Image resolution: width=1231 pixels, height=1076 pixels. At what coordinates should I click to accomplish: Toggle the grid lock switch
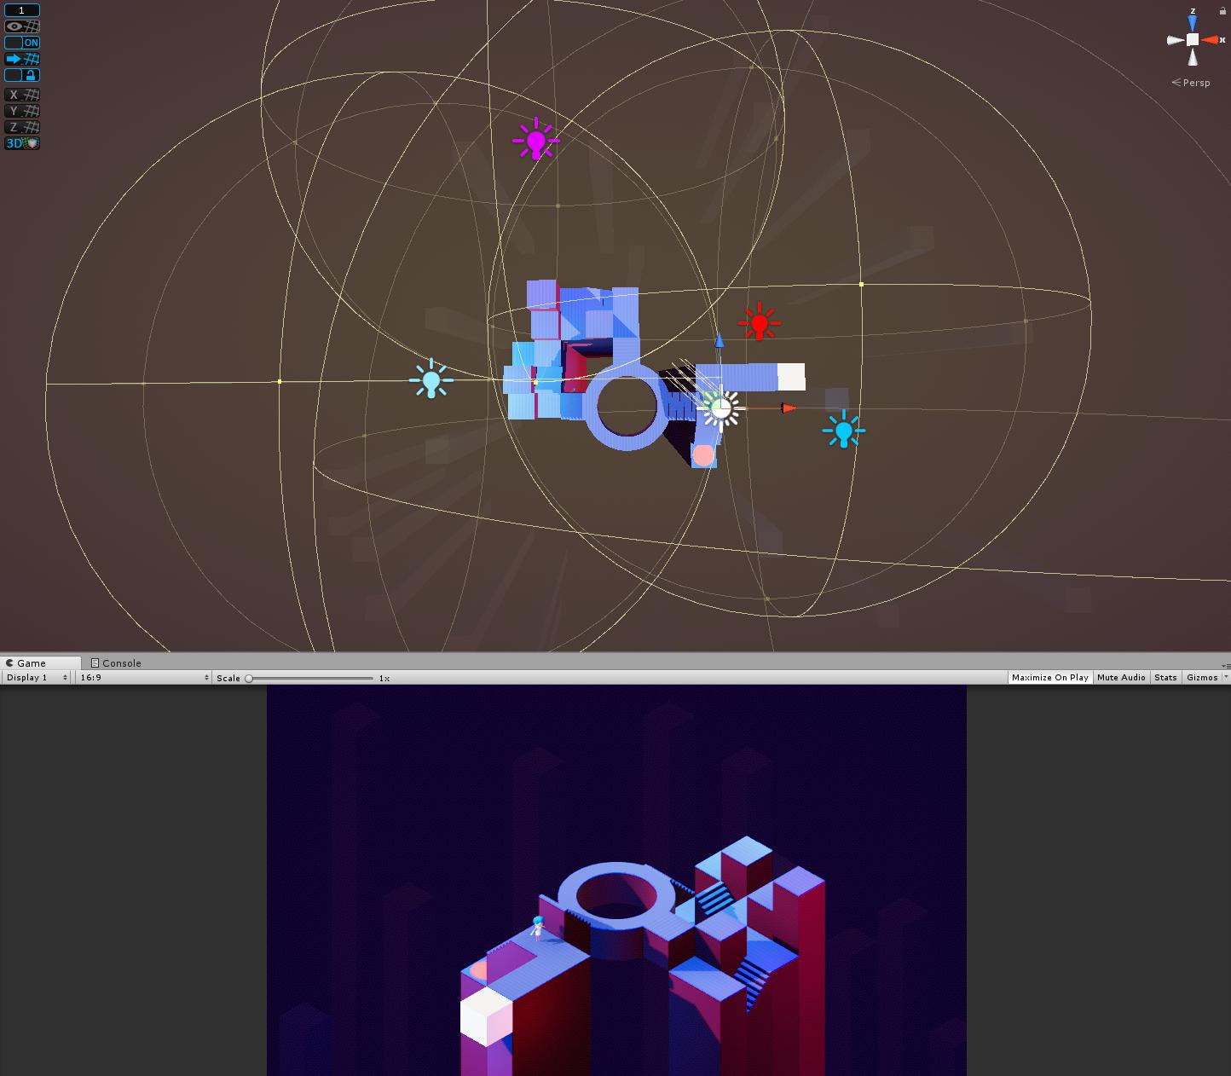[x=22, y=75]
